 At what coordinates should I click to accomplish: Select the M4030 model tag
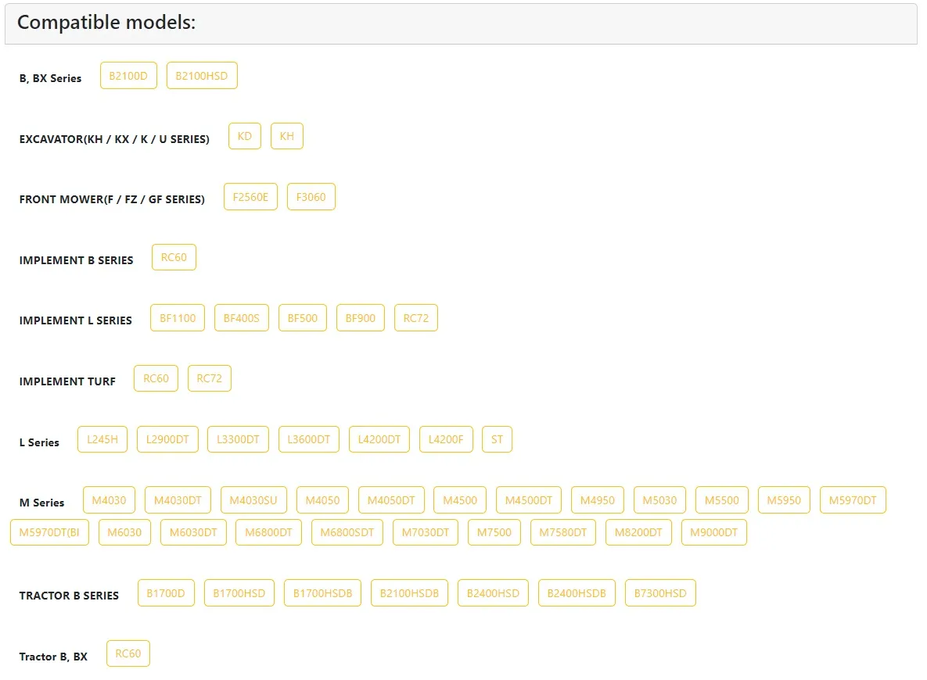109,499
